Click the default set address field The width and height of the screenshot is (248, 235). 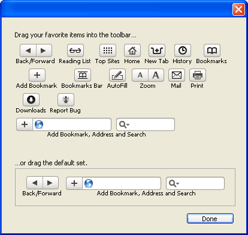122,183
